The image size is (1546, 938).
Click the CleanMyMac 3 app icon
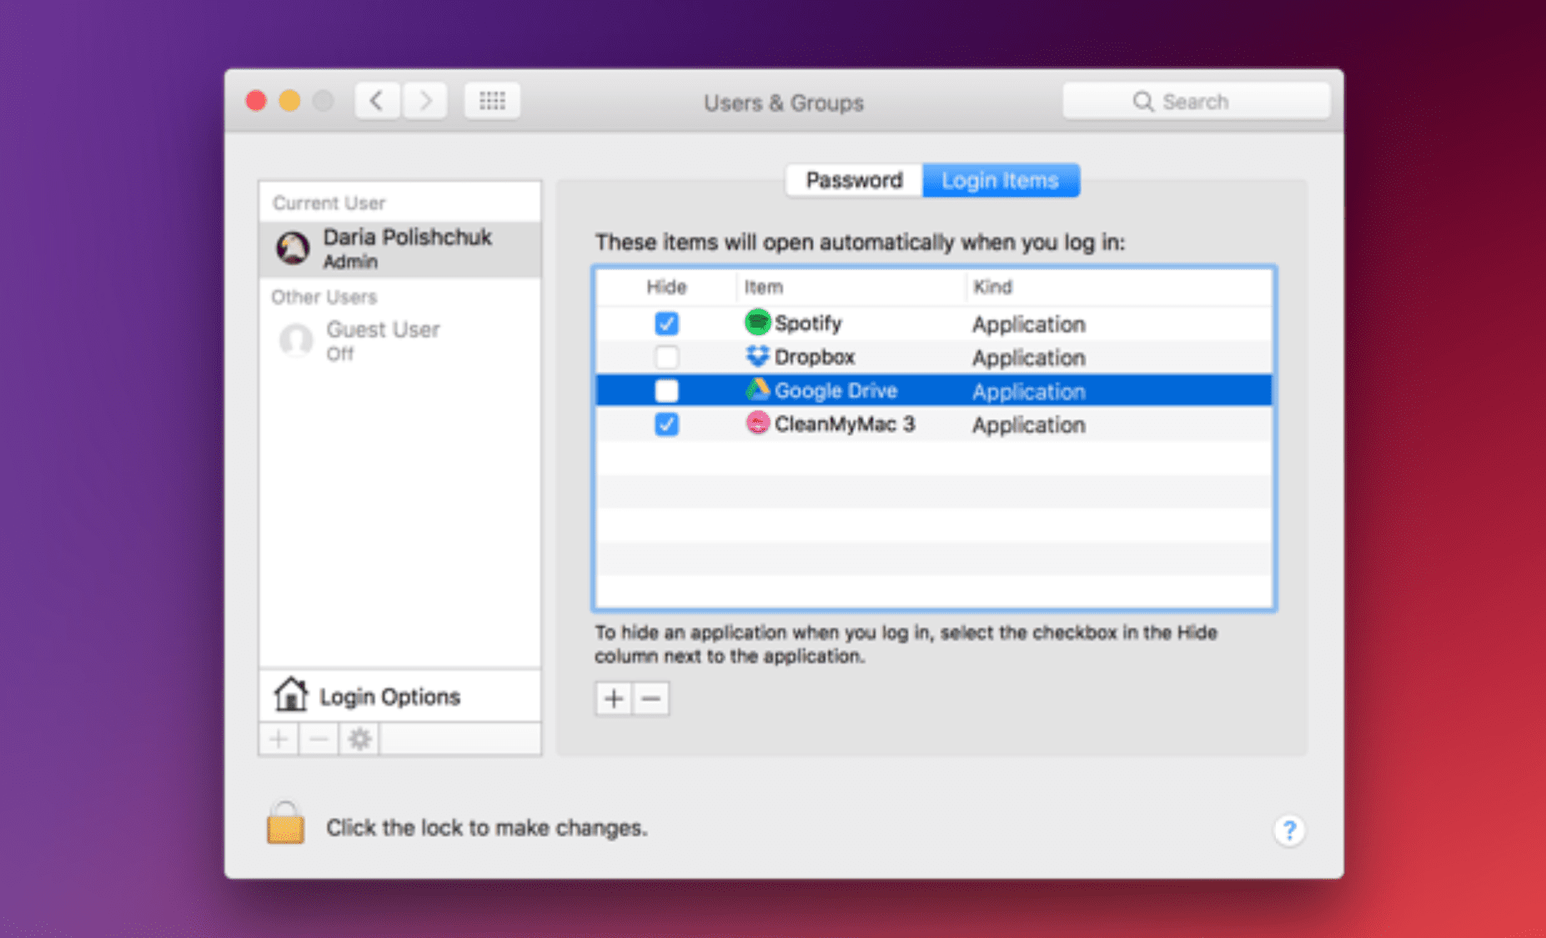tap(756, 424)
